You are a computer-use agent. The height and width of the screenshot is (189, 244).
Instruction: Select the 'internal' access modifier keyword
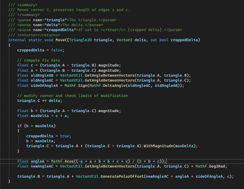pos(17,40)
